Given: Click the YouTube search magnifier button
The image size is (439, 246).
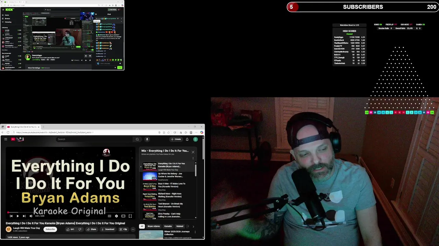Looking at the screenshot, I should [x=137, y=139].
